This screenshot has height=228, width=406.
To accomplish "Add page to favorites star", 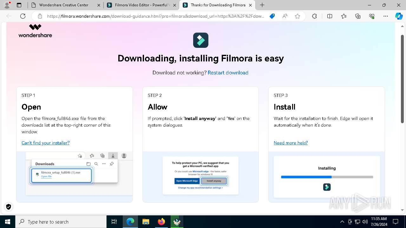I will point(298,16).
